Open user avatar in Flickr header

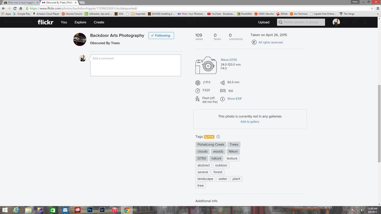(336, 22)
